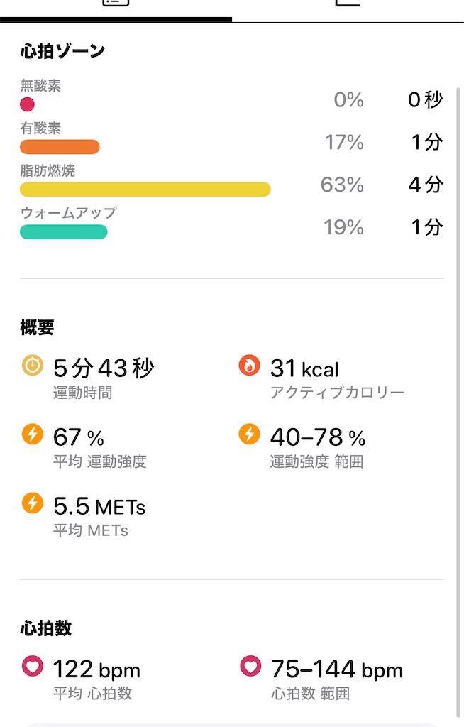Tap the 5分43秒 exercise time value
This screenshot has height=727, width=464.
pyautogui.click(x=104, y=368)
